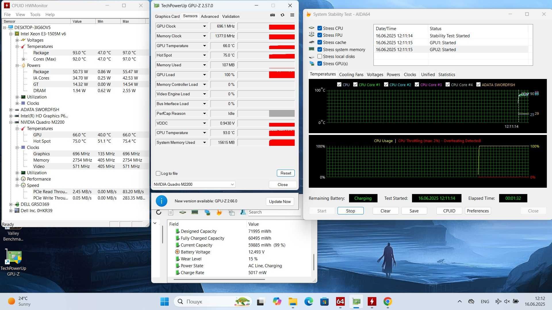
Task: Open HWMonitor View menu
Action: coord(20,14)
